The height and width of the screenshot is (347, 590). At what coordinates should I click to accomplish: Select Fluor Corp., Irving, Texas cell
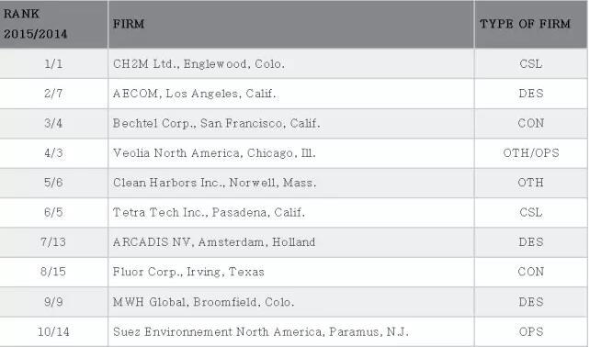tap(290, 272)
